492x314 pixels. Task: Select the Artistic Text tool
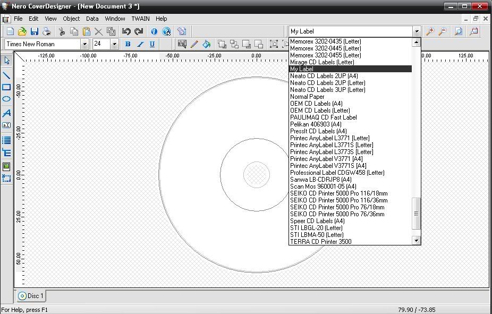7,113
